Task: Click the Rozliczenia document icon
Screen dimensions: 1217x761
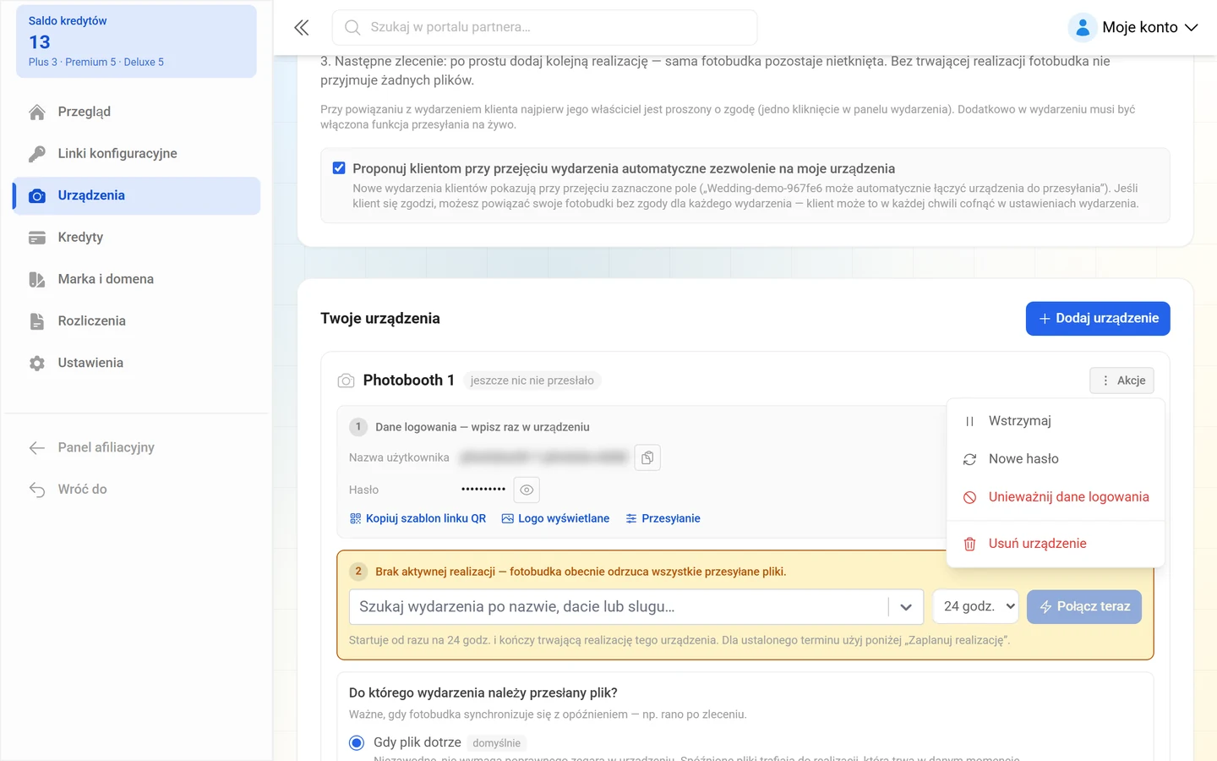Action: click(37, 321)
